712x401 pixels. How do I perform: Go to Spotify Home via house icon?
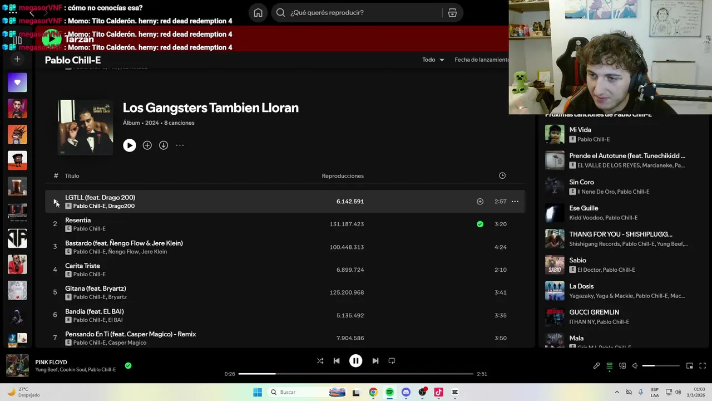click(x=258, y=13)
